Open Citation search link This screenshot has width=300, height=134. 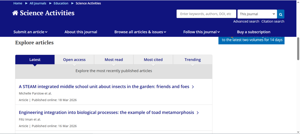tap(273, 21)
